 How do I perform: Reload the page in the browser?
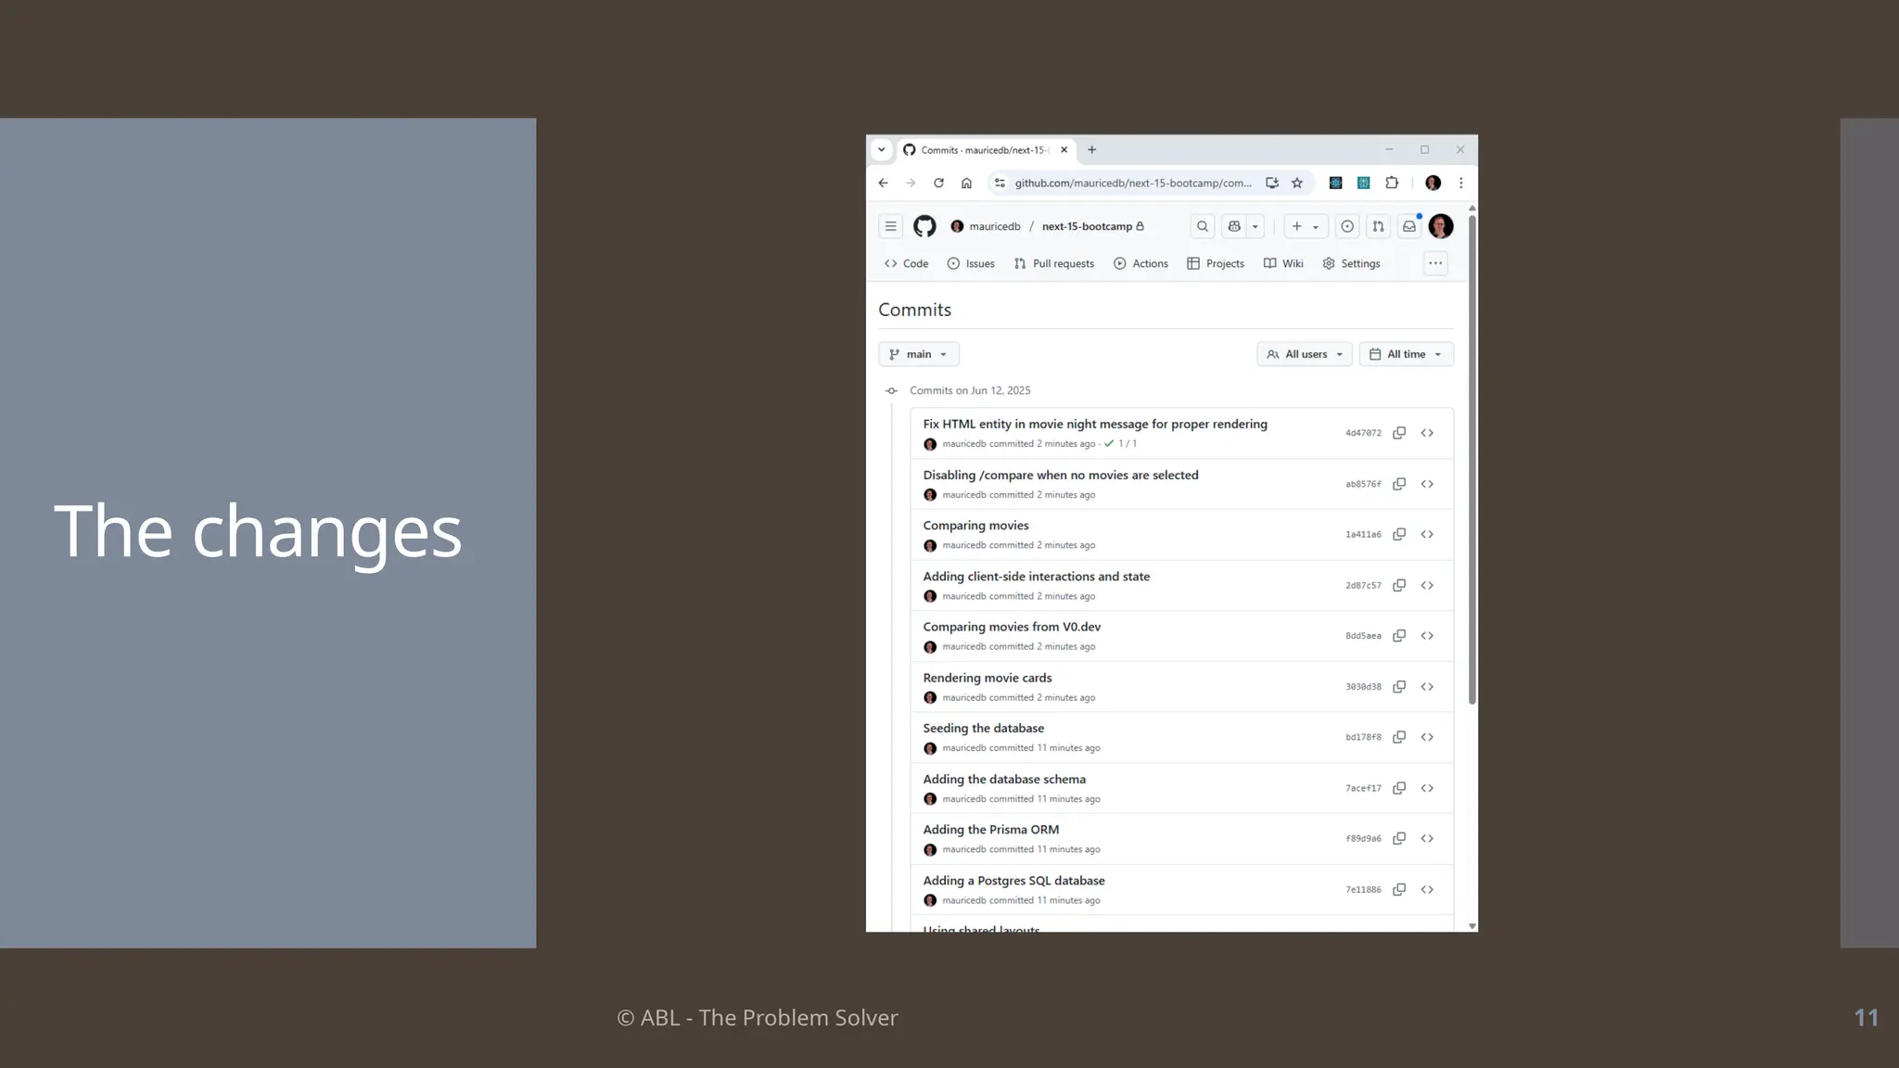[x=938, y=184]
